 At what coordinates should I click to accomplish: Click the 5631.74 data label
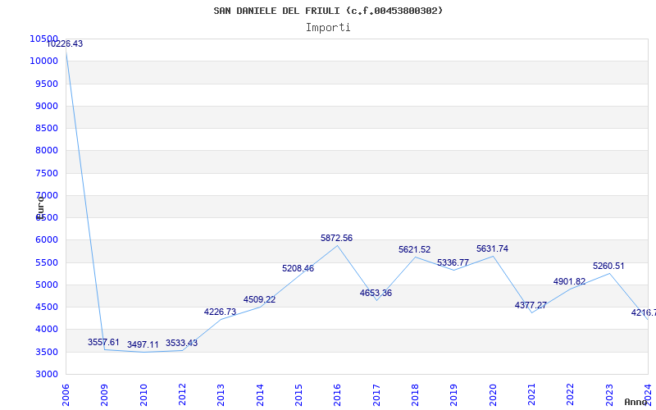492,249
